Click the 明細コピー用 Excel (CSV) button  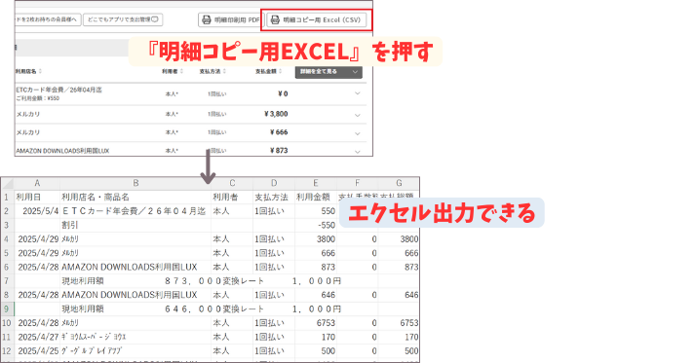pos(317,19)
